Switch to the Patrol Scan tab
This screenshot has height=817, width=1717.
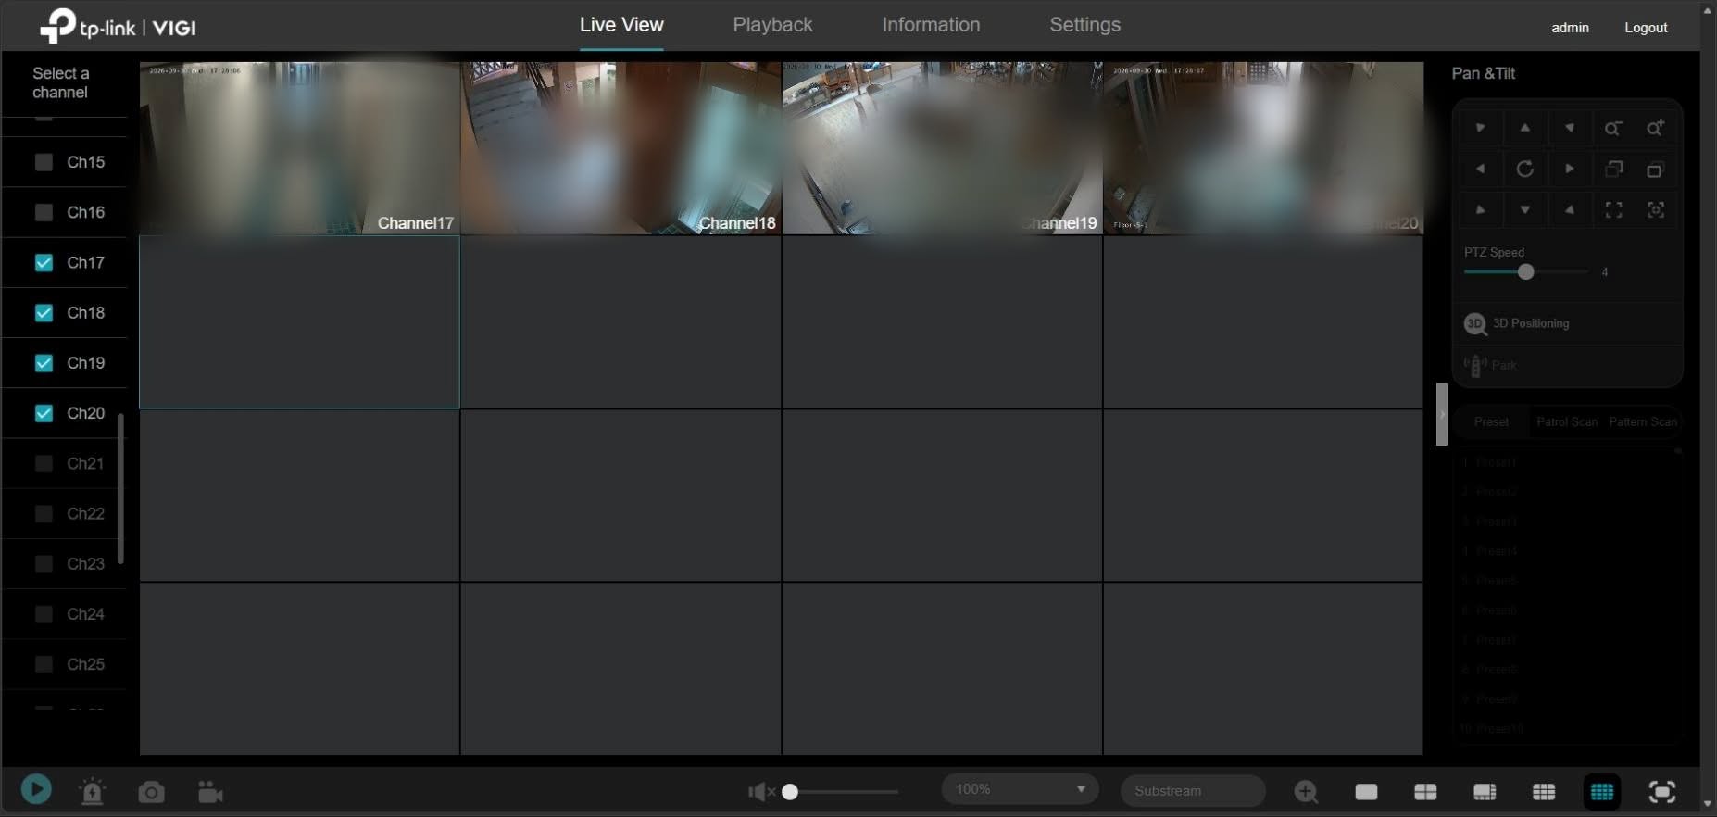[1567, 421]
